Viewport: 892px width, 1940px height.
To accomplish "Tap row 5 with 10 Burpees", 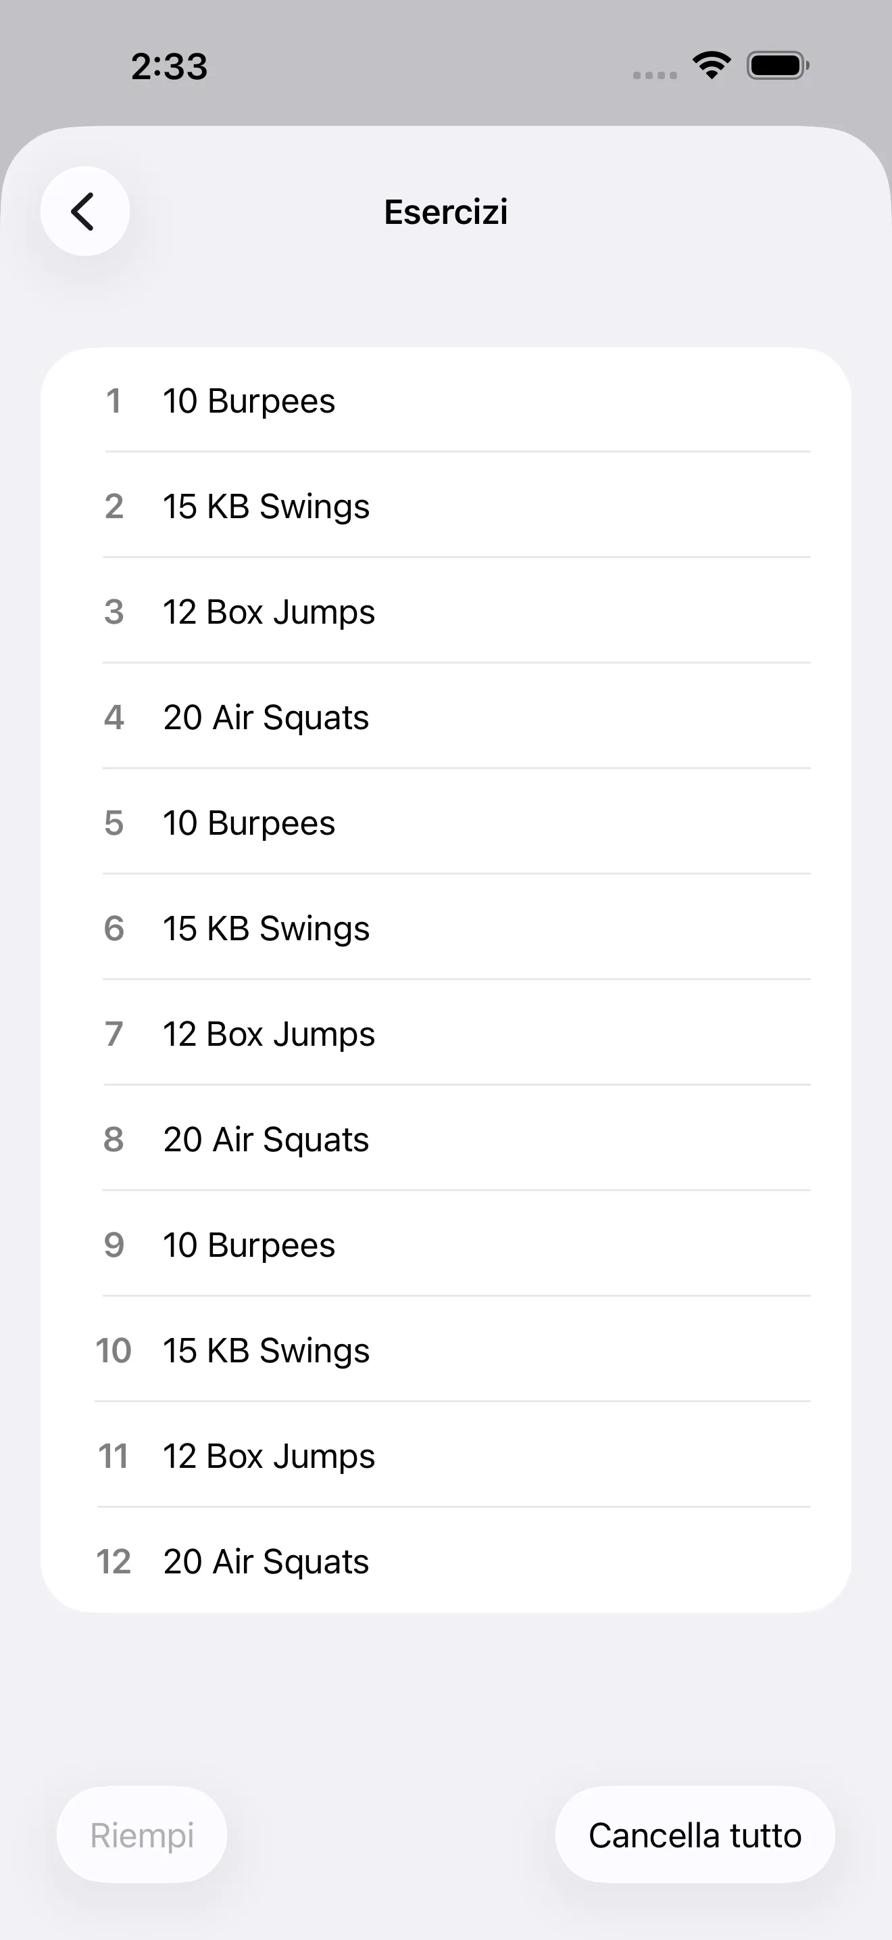I will point(445,823).
